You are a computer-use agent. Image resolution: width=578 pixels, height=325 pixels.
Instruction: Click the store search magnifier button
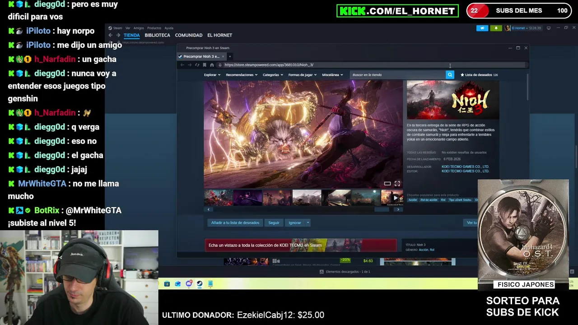pos(450,75)
